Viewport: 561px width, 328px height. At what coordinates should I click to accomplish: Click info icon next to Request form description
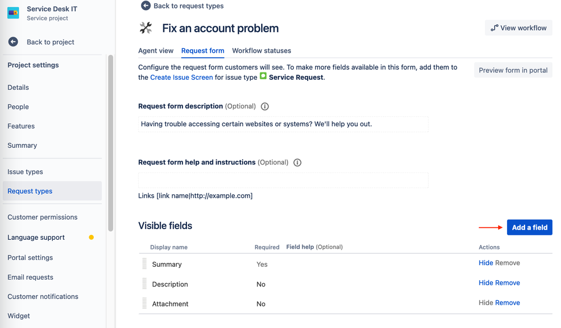coord(264,107)
